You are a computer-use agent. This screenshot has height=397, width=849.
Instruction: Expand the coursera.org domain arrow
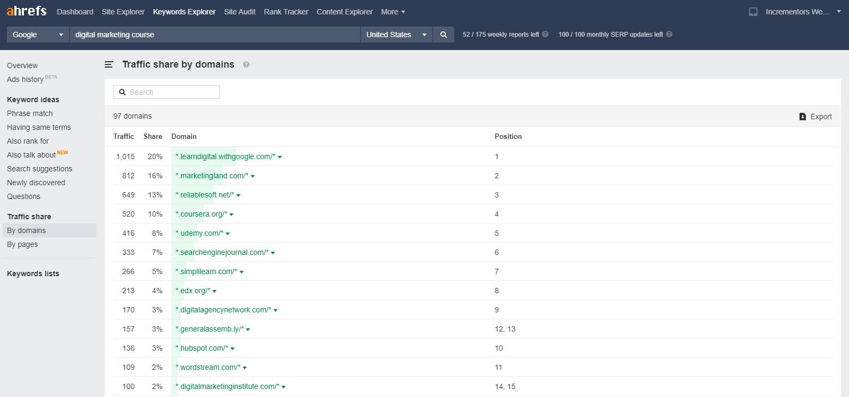(x=231, y=214)
